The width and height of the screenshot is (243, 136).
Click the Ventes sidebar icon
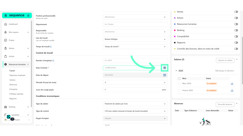click(x=5, y=48)
